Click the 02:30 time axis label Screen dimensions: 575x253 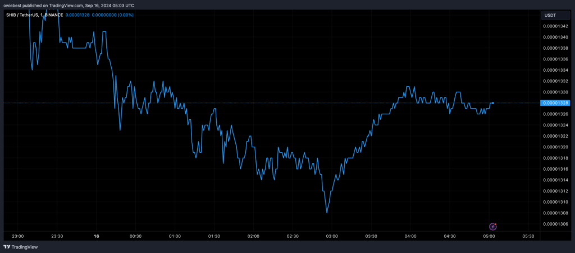coord(293,236)
